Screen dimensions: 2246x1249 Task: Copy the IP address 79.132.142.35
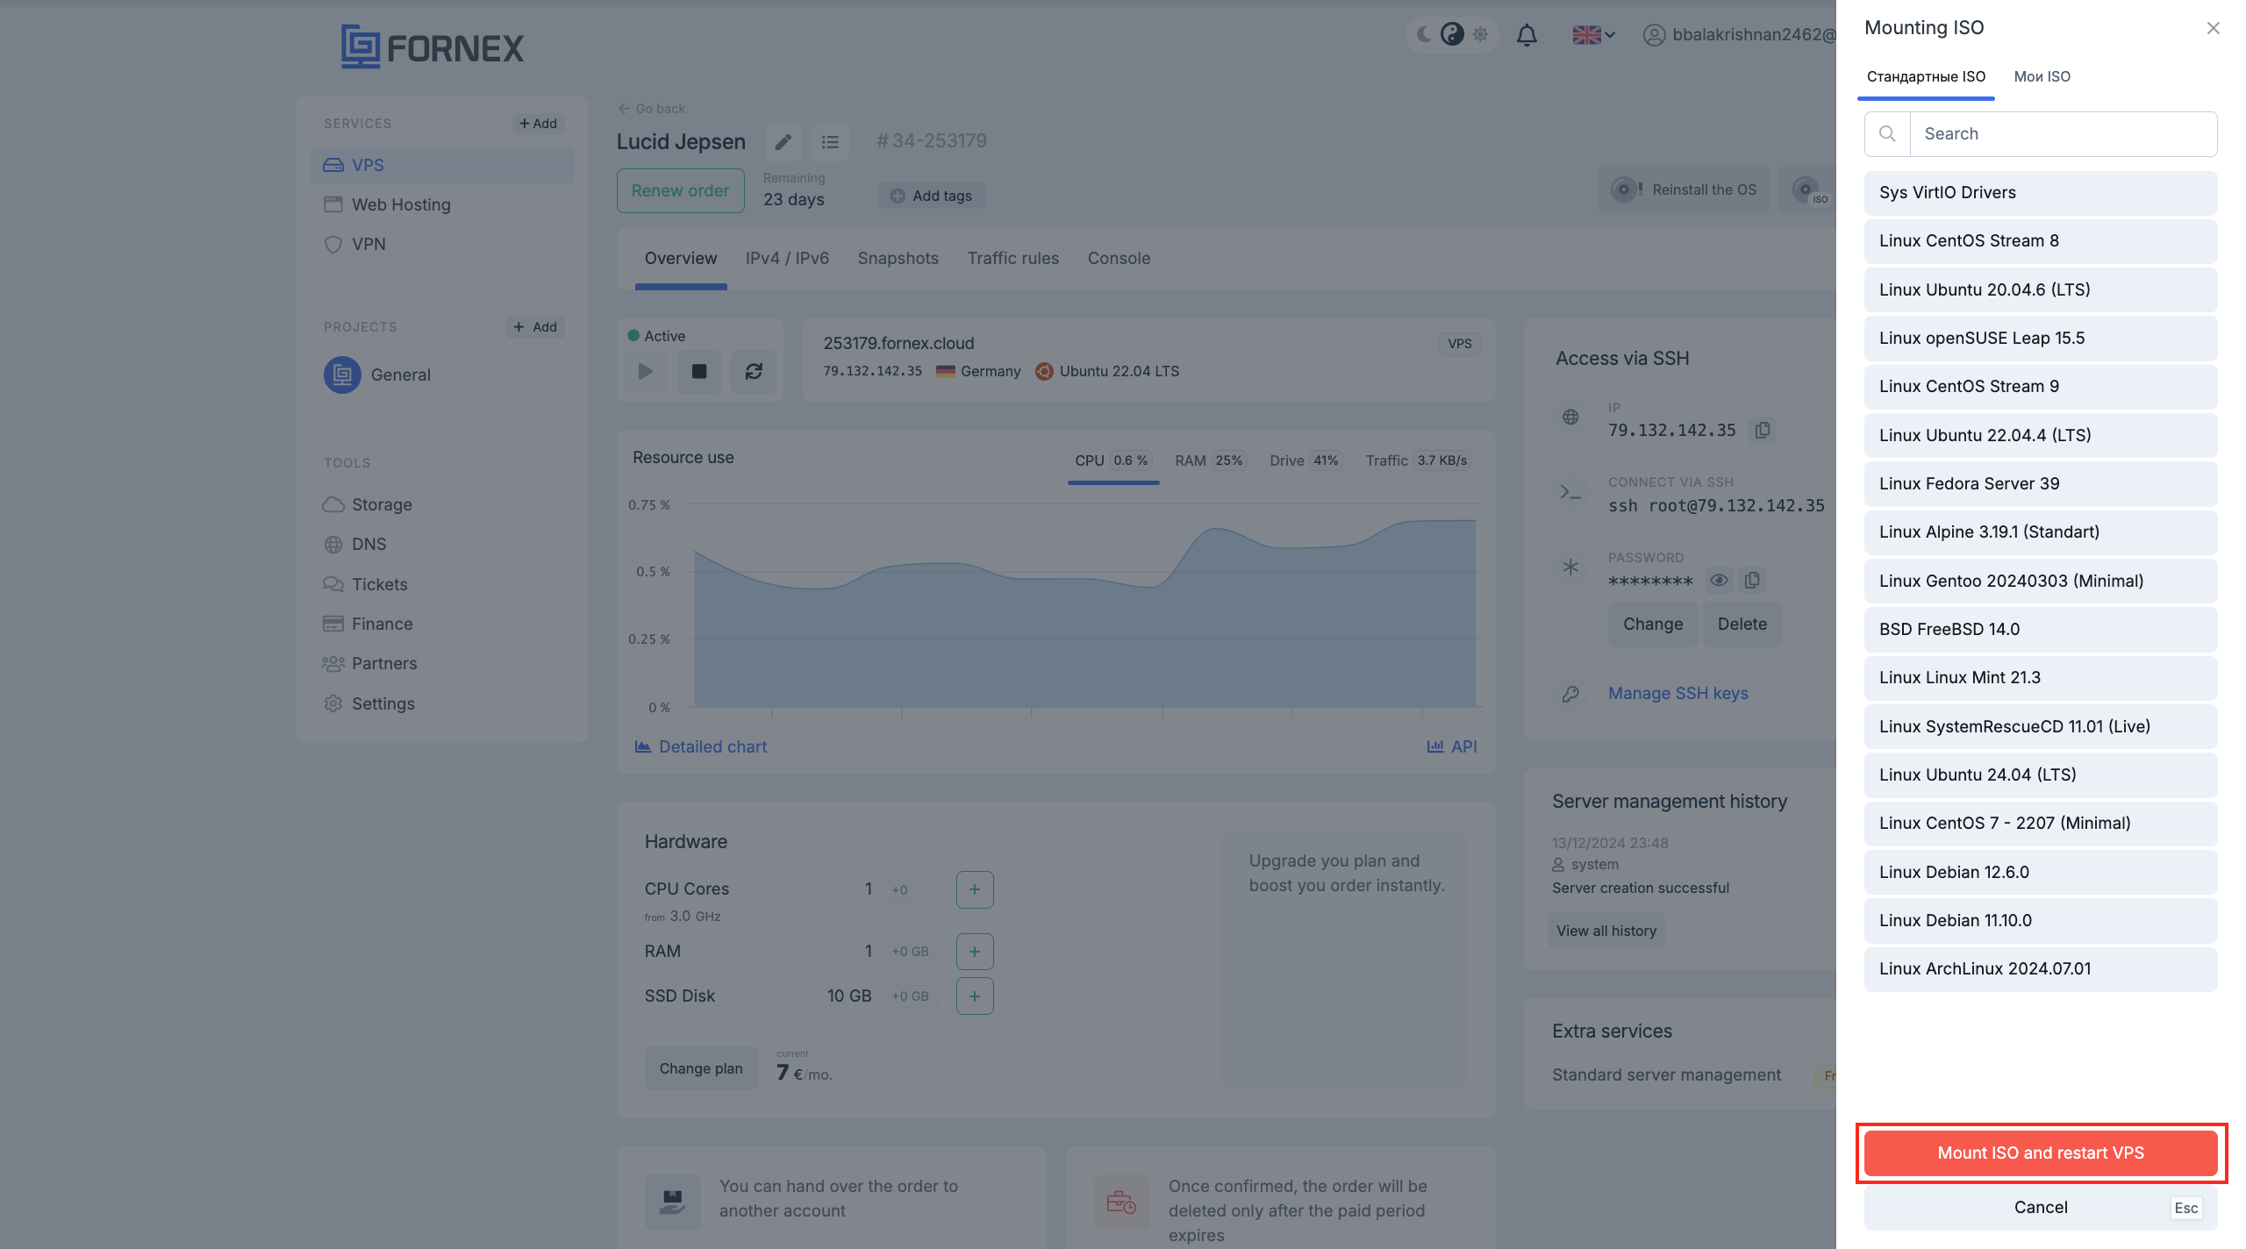pyautogui.click(x=1763, y=430)
